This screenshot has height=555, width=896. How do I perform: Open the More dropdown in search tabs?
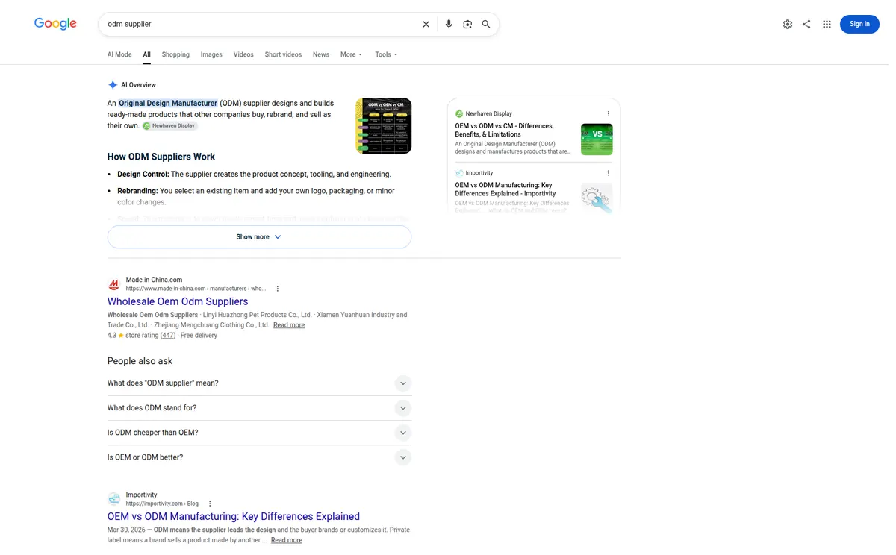(351, 54)
